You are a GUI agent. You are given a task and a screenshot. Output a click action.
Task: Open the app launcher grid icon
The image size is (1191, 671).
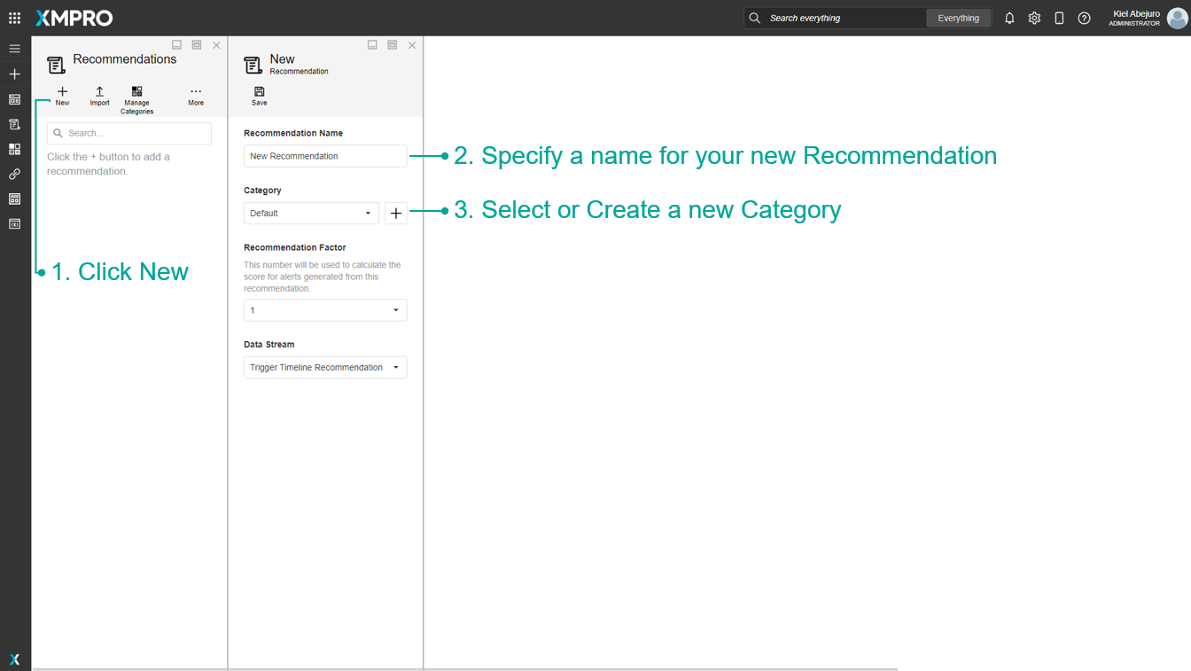coord(14,18)
